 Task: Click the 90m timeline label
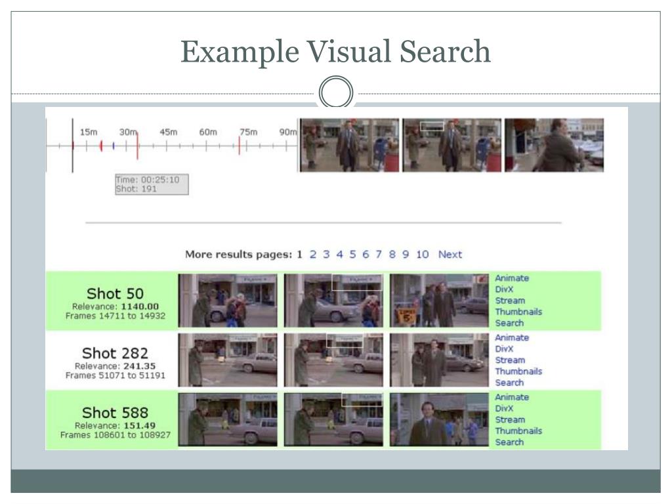[x=288, y=132]
